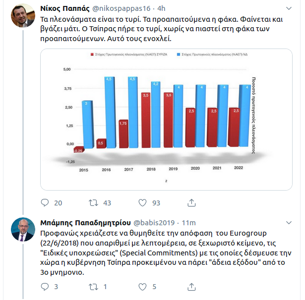Open Νίκος Παππάς profile name
Screen dimensions: 305x300
(65, 8)
